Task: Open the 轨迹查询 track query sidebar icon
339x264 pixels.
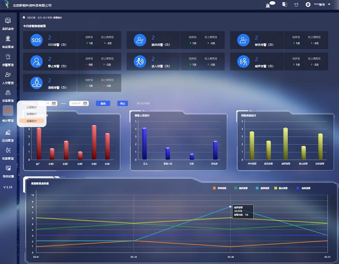Action: coord(8,38)
